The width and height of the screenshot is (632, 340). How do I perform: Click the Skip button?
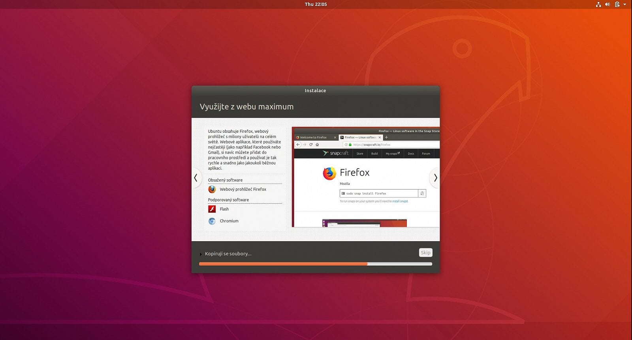[425, 253]
